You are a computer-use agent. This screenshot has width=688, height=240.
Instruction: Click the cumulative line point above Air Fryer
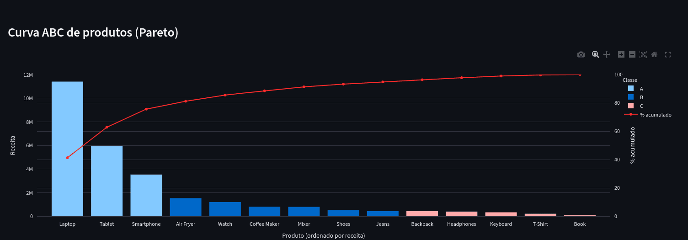tap(186, 101)
